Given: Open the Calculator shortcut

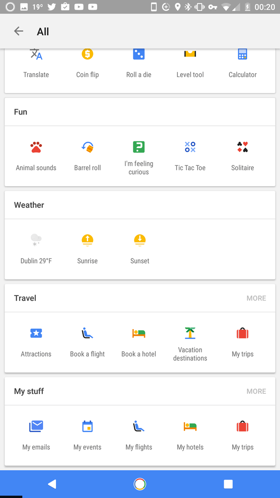Looking at the screenshot, I should point(242,64).
